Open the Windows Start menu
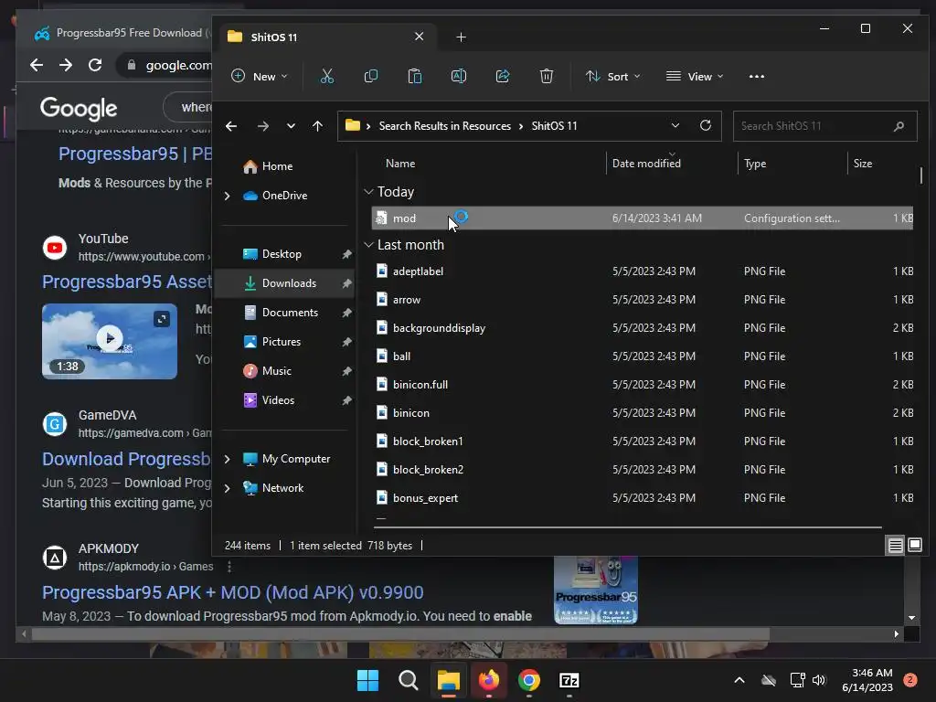This screenshot has height=702, width=936. [367, 680]
